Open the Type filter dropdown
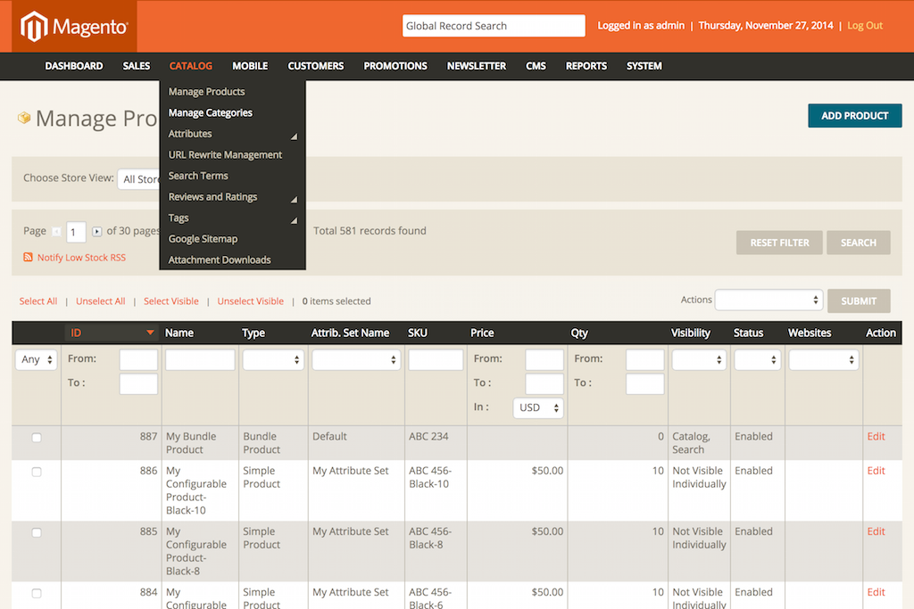The height and width of the screenshot is (609, 914). point(273,360)
